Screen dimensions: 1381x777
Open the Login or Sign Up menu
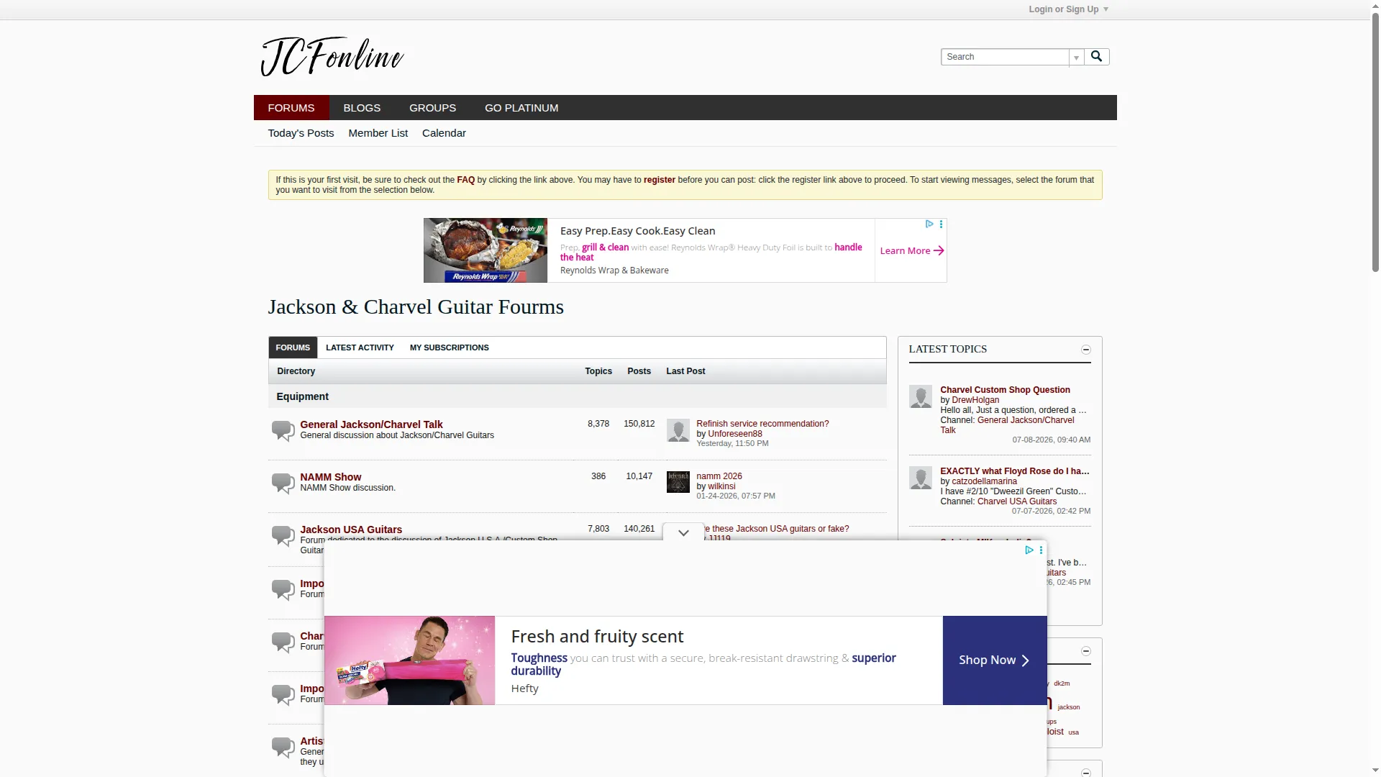pyautogui.click(x=1068, y=9)
